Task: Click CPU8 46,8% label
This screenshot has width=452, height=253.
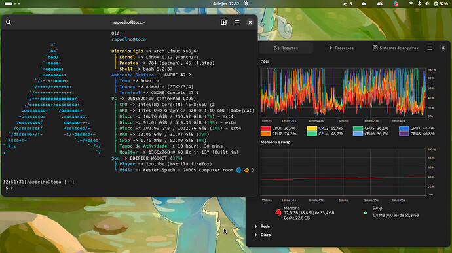Action: pyautogui.click(x=423, y=134)
